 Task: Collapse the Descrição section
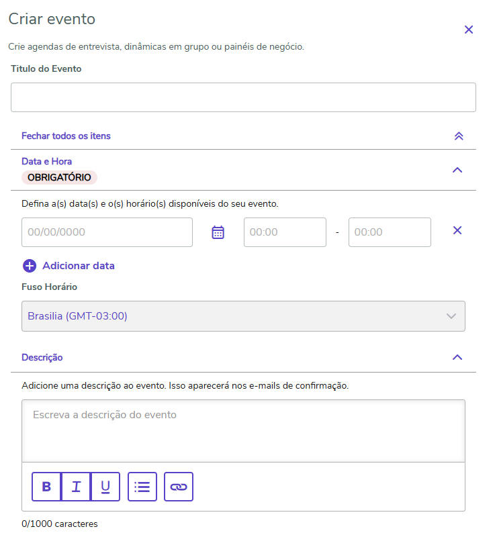click(457, 357)
